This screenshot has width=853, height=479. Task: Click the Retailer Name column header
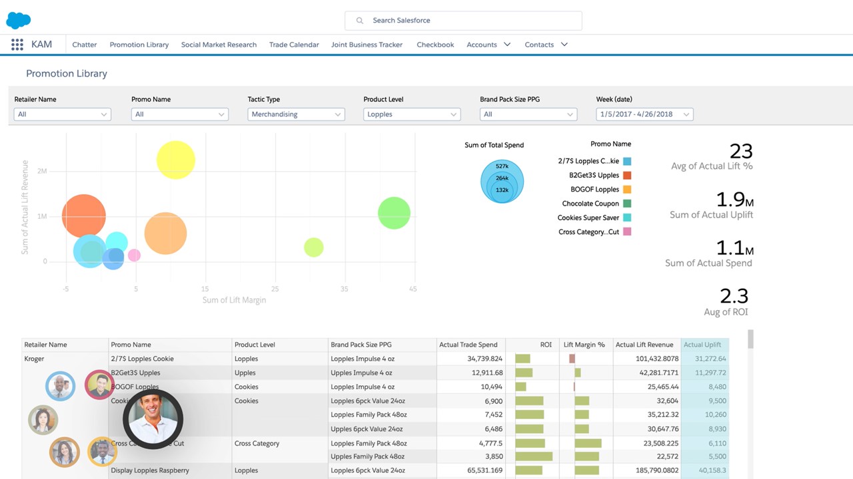pyautogui.click(x=65, y=345)
